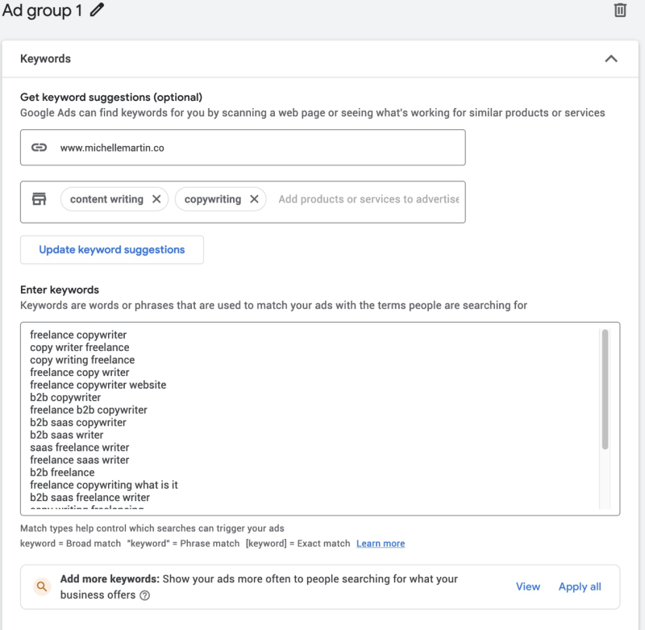Click the storefront icon in products field
The height and width of the screenshot is (630, 645).
pos(39,199)
